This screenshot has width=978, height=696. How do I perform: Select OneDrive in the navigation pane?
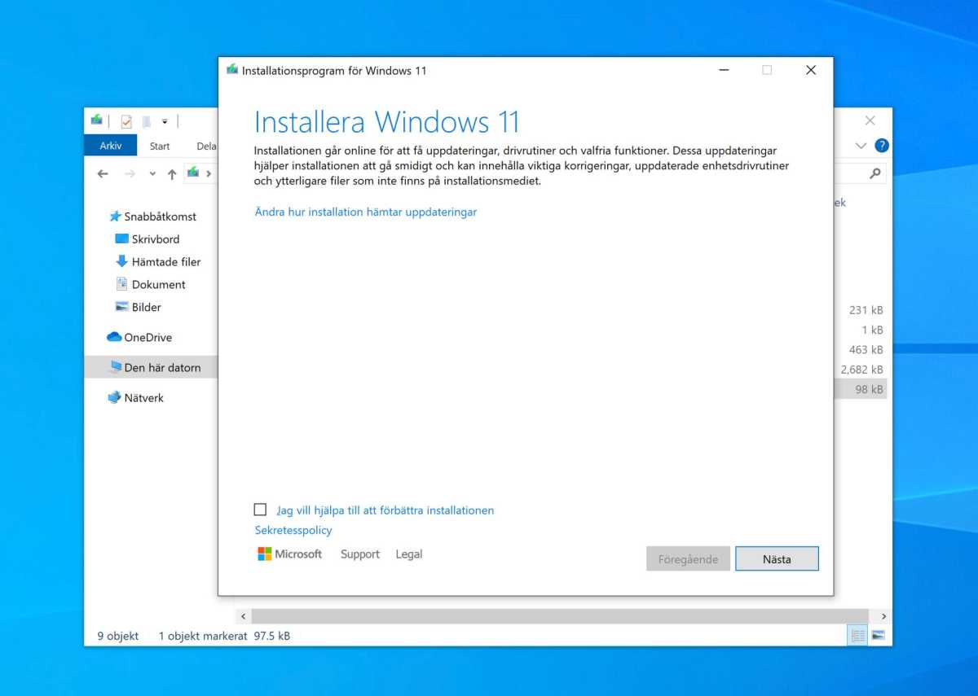pos(139,337)
